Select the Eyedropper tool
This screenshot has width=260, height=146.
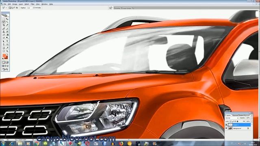7,48
